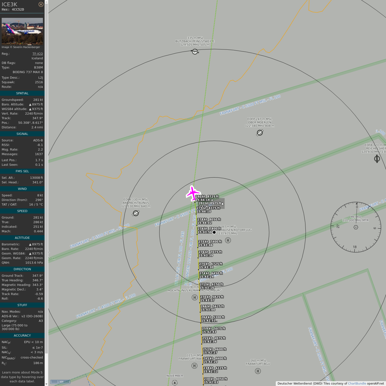
Task: Select the magenta aircraft icon on the map
Action: point(193,193)
